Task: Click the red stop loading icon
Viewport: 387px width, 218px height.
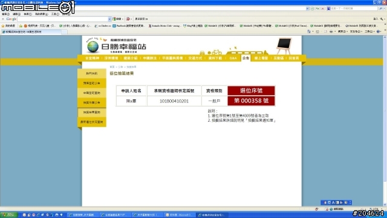Action: point(322,8)
